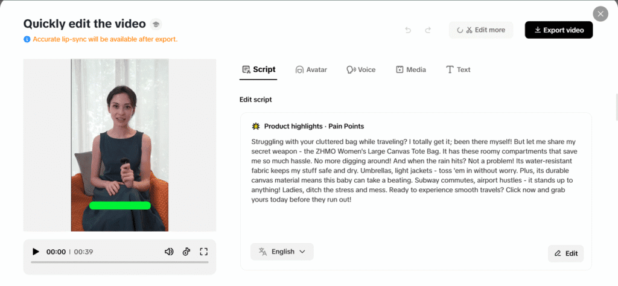The image size is (618, 286).
Task: Click the redo arrow icon
Action: (x=428, y=30)
